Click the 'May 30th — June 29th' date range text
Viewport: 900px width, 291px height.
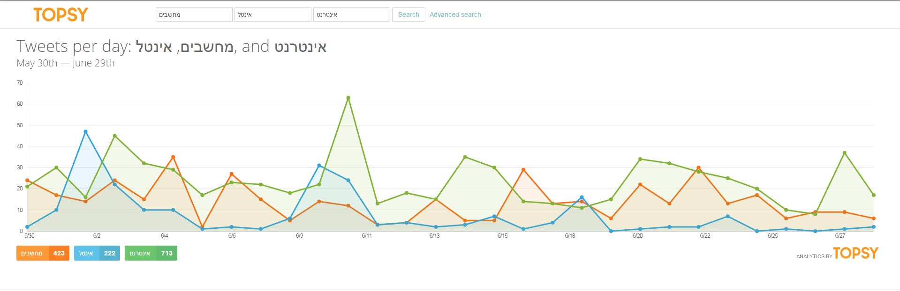[x=66, y=63]
